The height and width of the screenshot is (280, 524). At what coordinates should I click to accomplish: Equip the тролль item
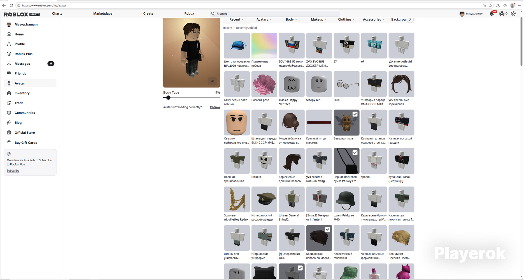374,161
